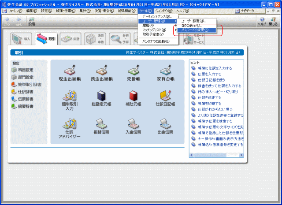
Task: Click the 設定 toolbar icon
Action: point(32,21)
